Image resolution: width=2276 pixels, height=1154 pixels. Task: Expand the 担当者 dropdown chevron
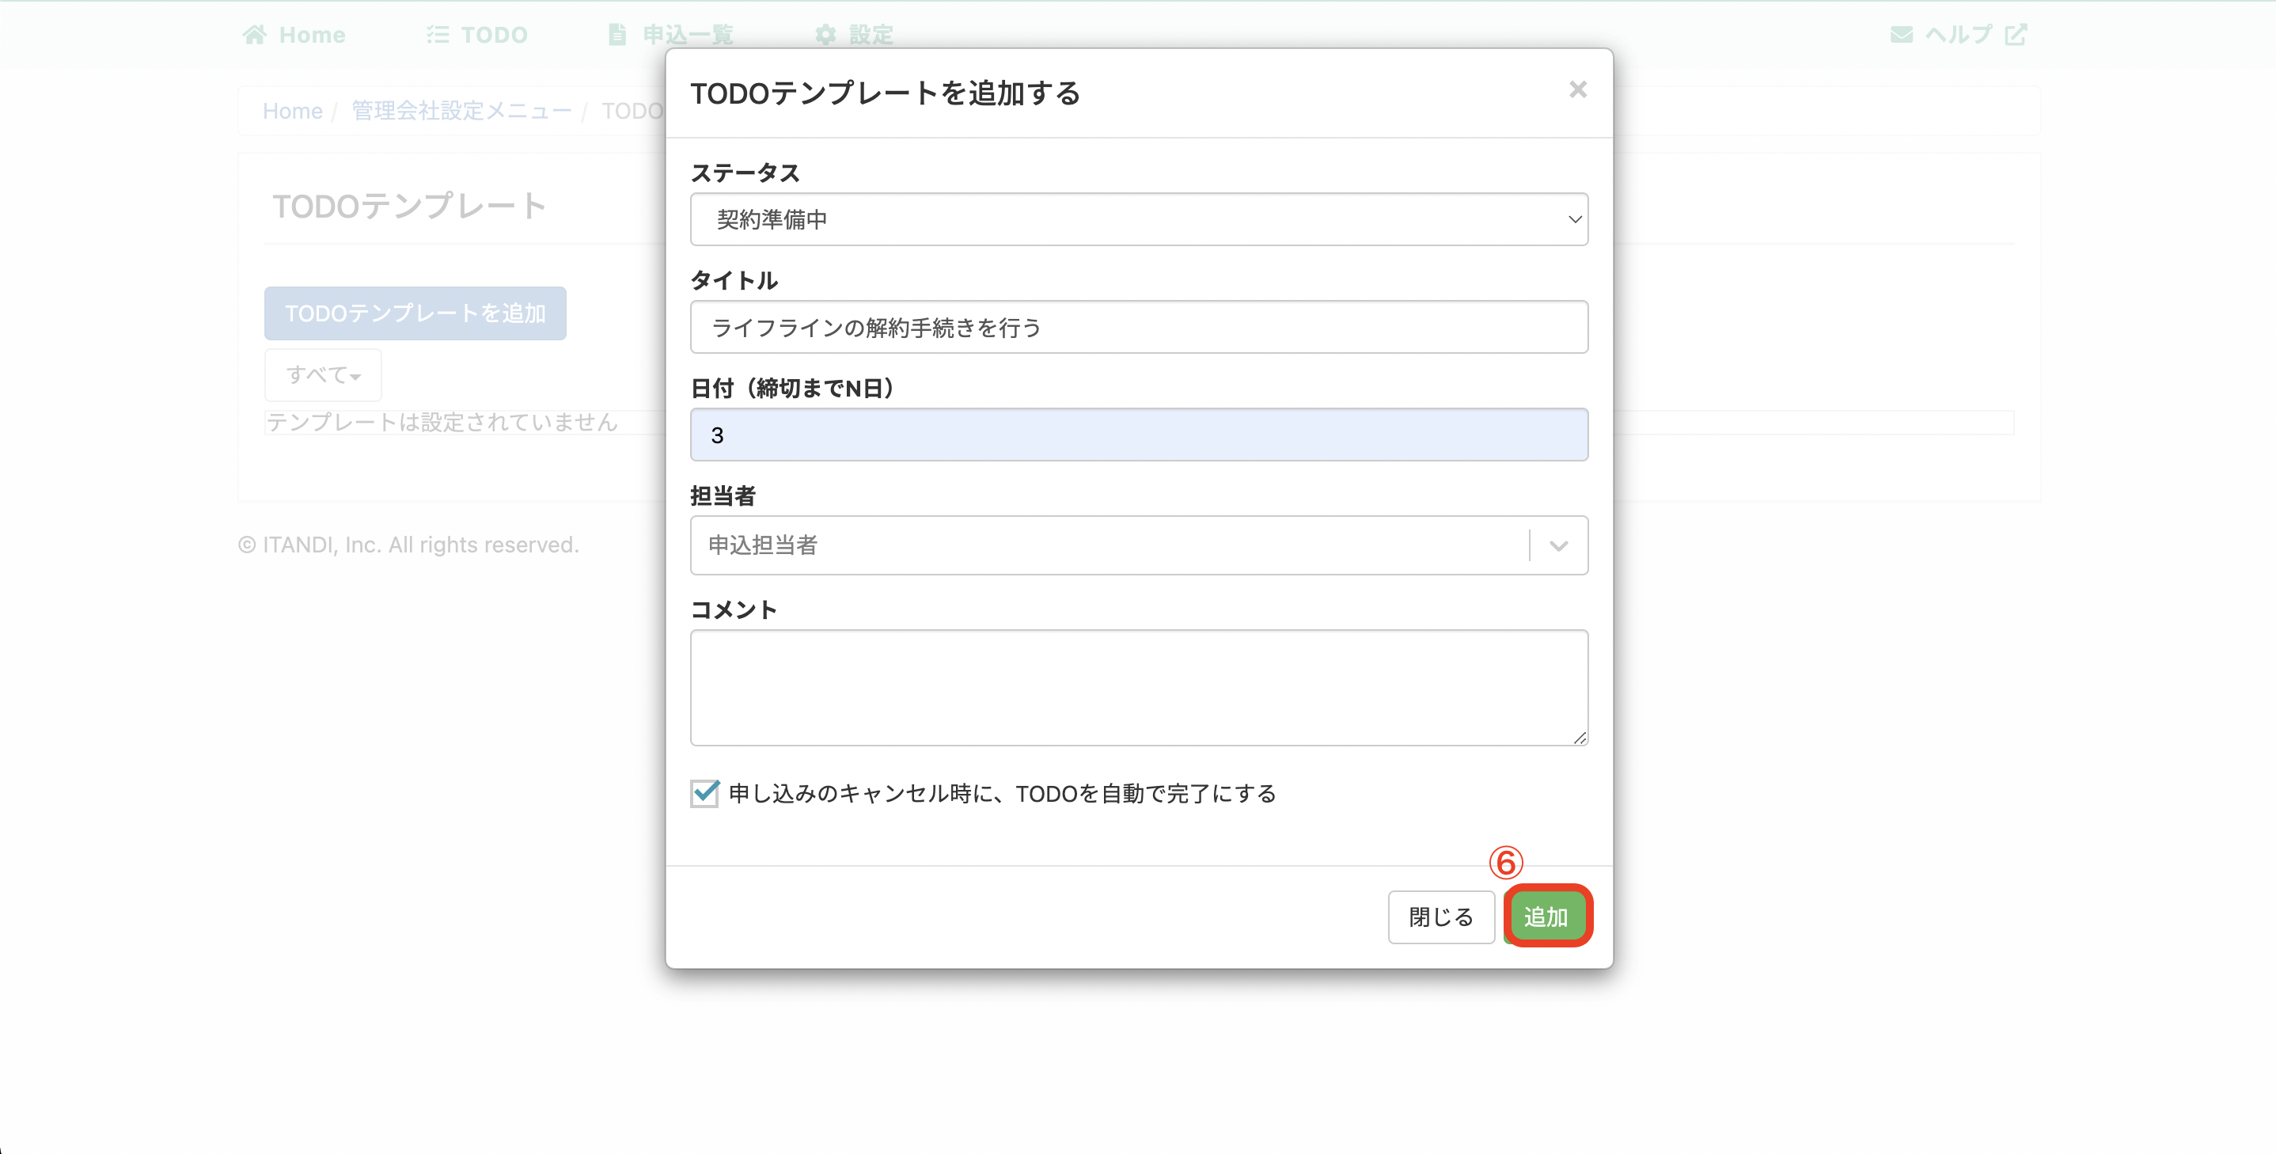(x=1558, y=545)
